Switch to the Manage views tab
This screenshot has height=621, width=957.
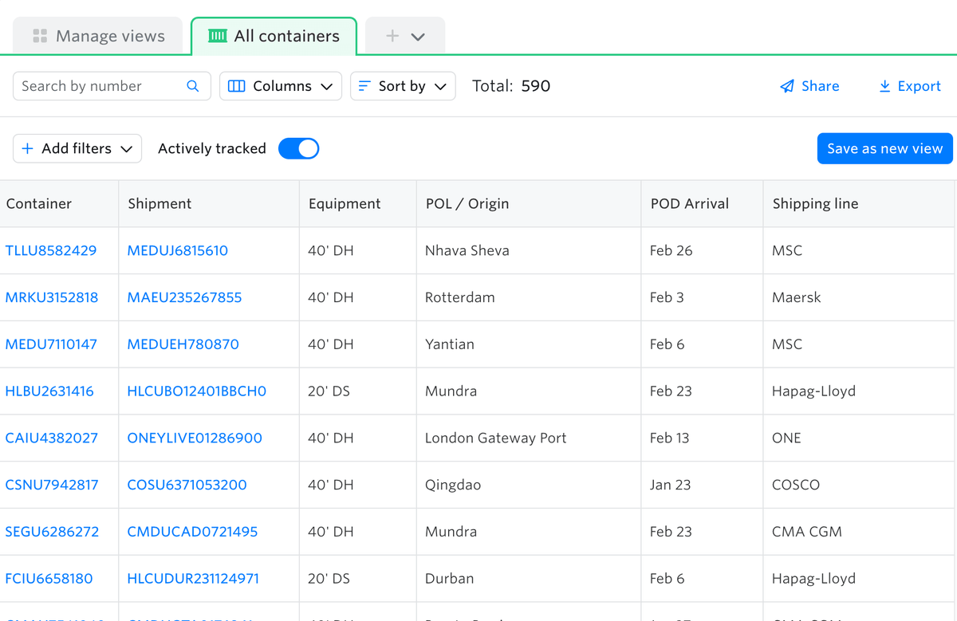tap(99, 36)
